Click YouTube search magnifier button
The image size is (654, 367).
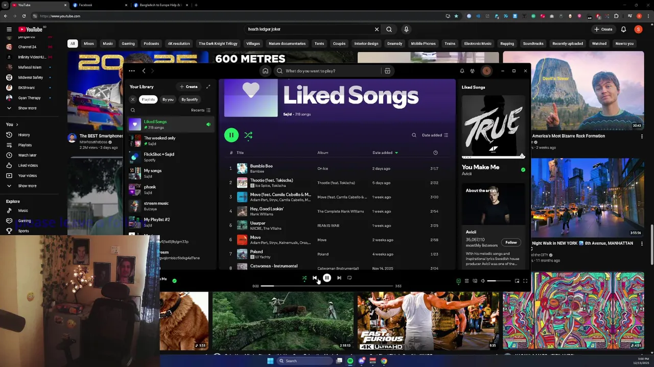click(389, 29)
